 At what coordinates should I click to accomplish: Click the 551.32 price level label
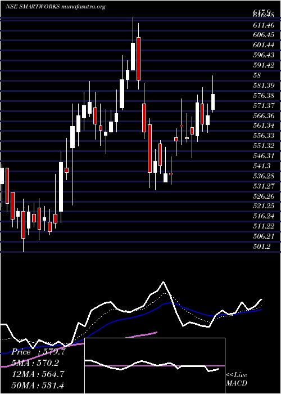click(x=264, y=145)
